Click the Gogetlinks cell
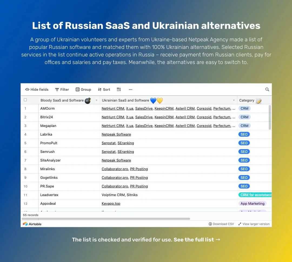The width and height of the screenshot is (292, 262). pyautogui.click(x=69, y=178)
